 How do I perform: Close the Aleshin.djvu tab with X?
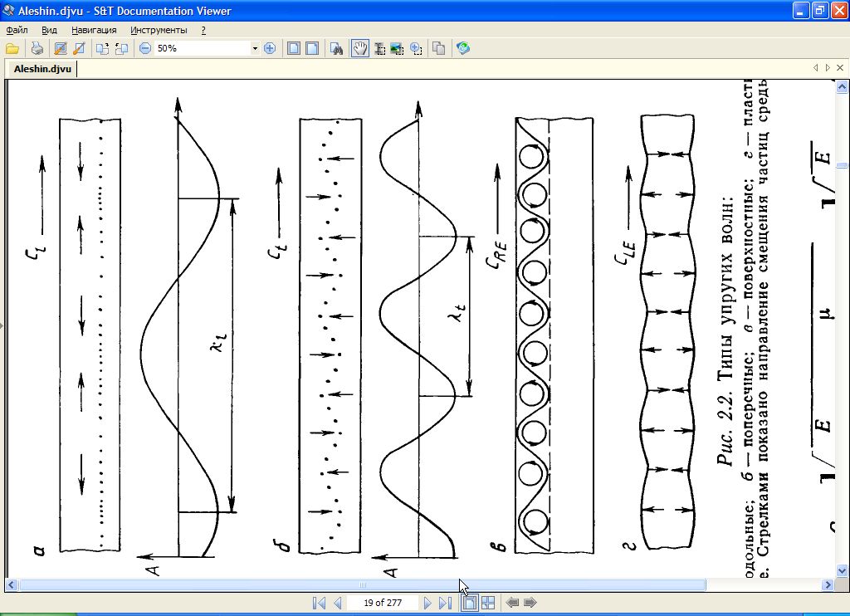[840, 68]
